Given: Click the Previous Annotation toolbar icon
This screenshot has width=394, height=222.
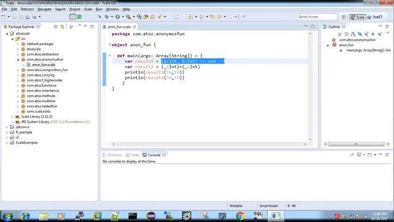Looking at the screenshot, I should coord(201,17).
